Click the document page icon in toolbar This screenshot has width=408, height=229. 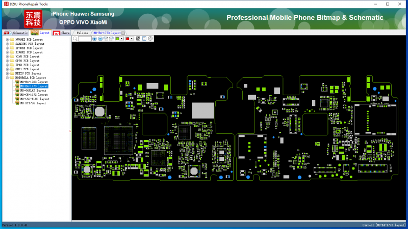click(144, 39)
